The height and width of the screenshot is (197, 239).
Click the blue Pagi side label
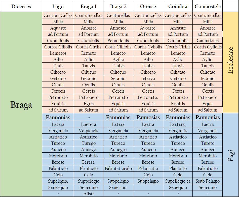(x=230, y=155)
